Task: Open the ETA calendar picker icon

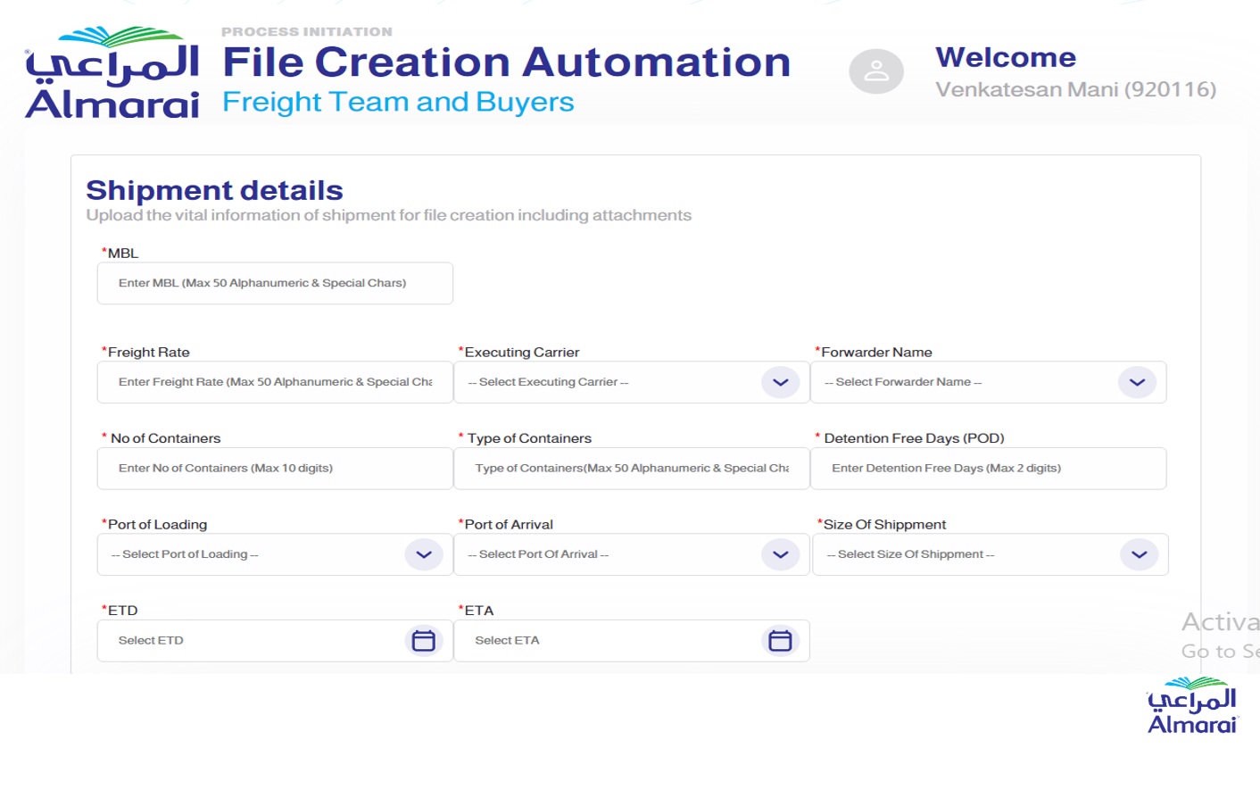Action: [780, 641]
